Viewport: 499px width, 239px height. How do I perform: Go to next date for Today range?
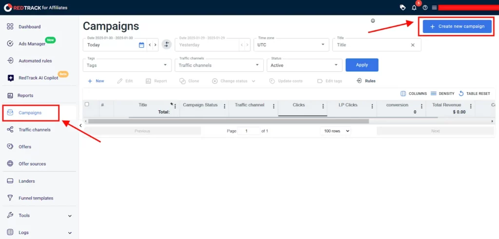(155, 45)
